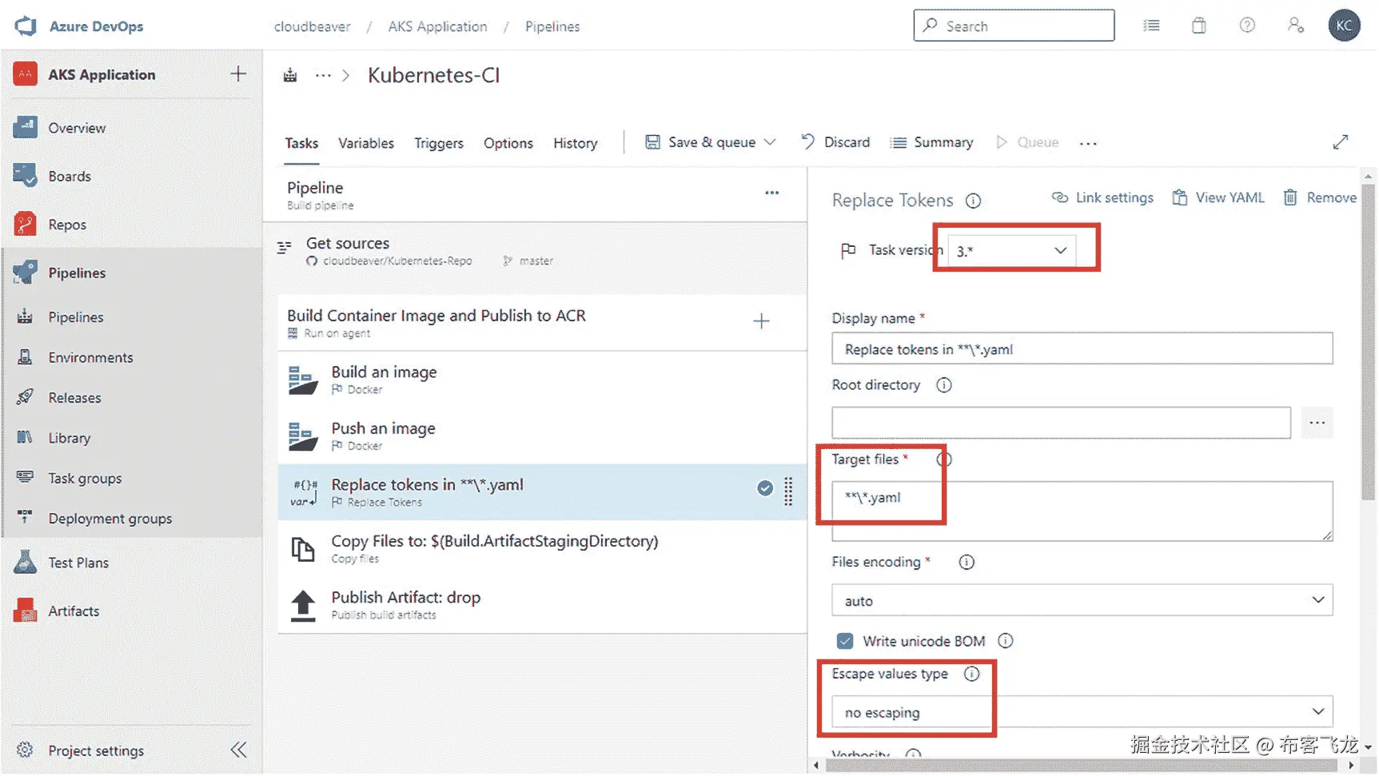Open the help question mark icon
Viewport: 1379px width, 776px height.
pyautogui.click(x=1247, y=26)
